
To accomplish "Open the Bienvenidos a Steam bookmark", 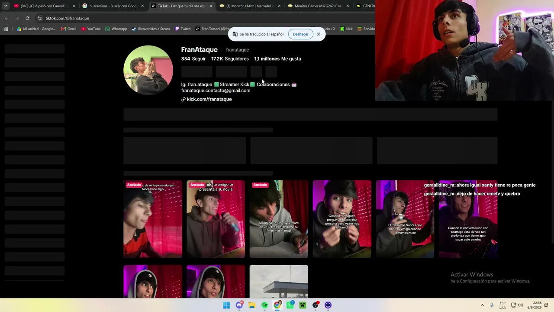I will click(x=151, y=29).
